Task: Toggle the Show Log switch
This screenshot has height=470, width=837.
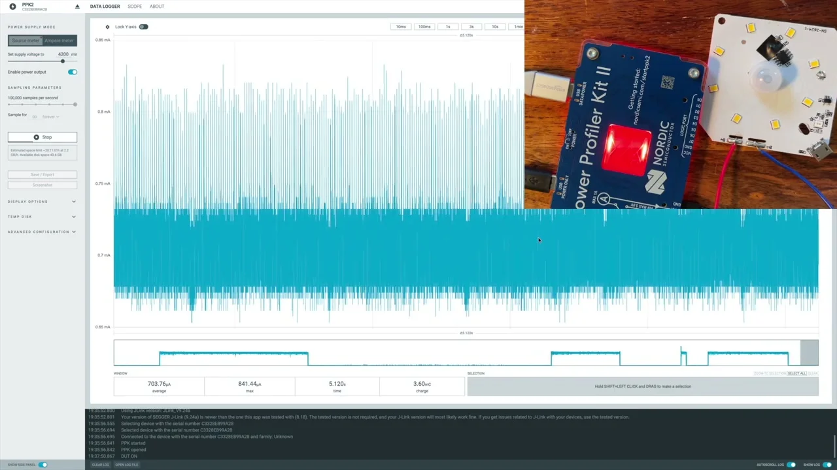Action: 827,465
